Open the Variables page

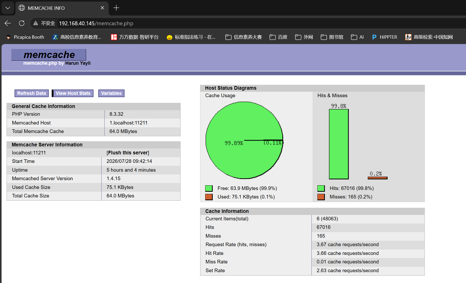pyautogui.click(x=111, y=93)
